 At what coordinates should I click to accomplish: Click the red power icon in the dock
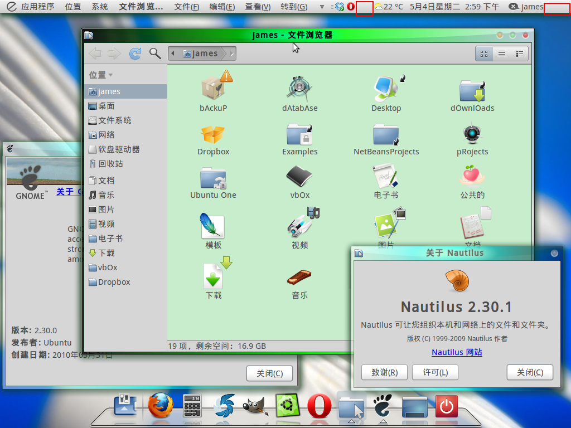[447, 406]
